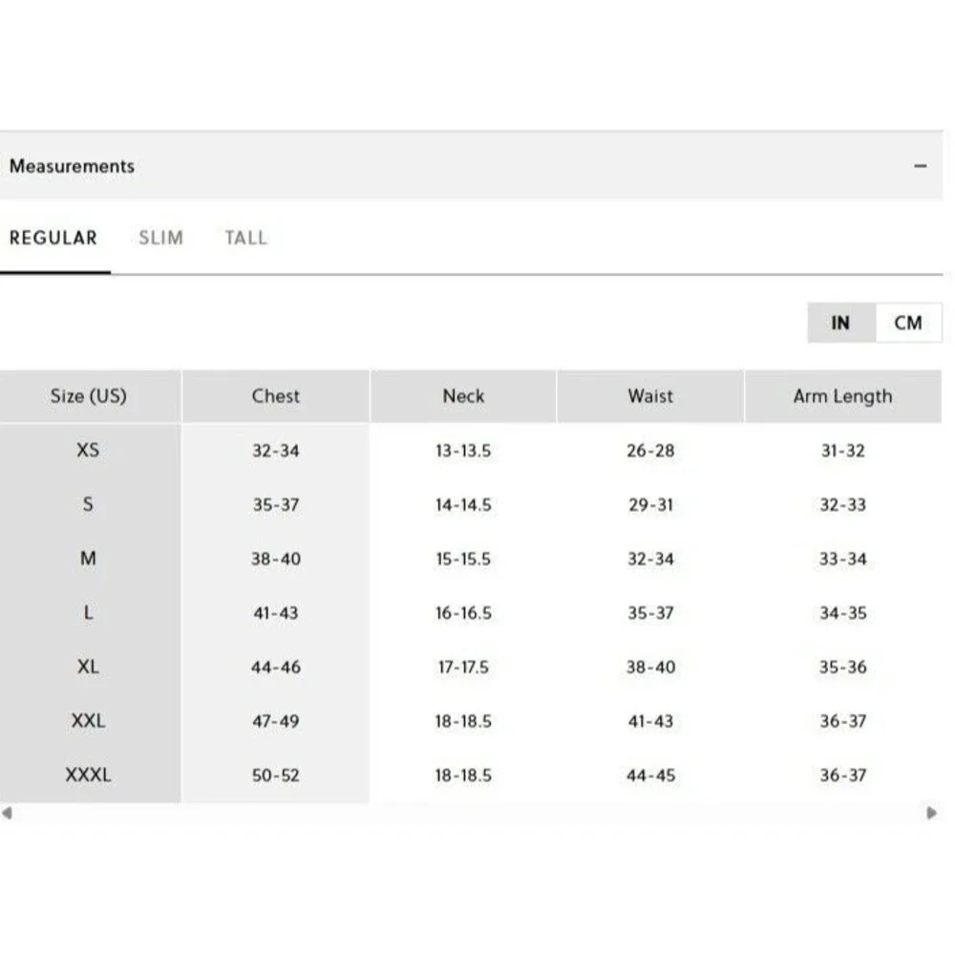Click chest value 50-52 for XXXL
The width and height of the screenshot is (955, 955).
click(276, 775)
